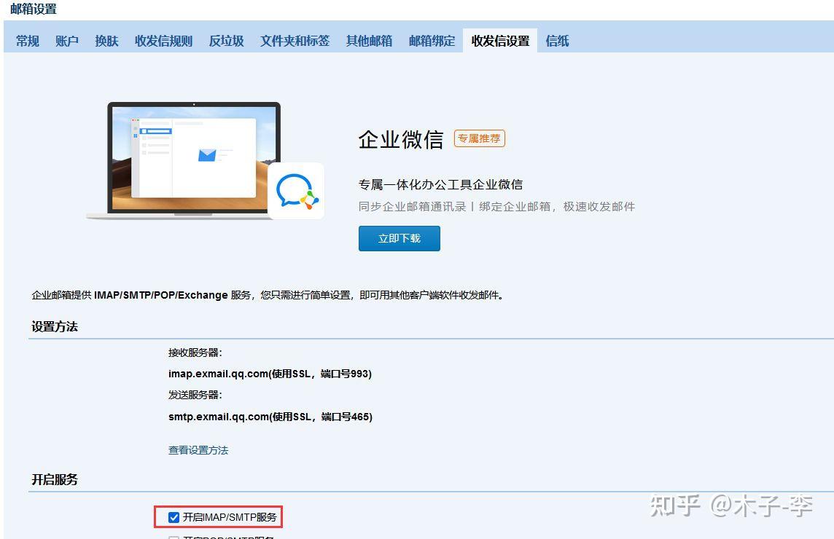Open the 邮箱绑定 tab

(x=432, y=41)
